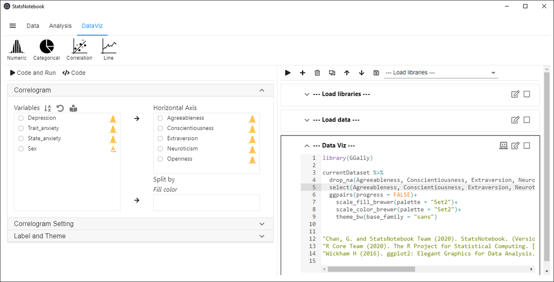Add a new code block
The height and width of the screenshot is (282, 554).
(302, 73)
